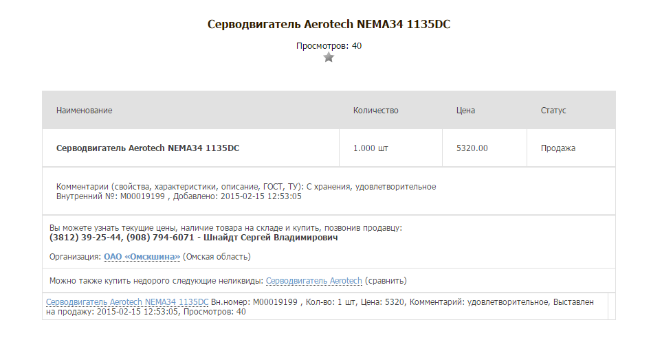
Task: Open the bottom Серводвигатель Aerotech NEMA34 1135DC link
Action: tap(127, 302)
